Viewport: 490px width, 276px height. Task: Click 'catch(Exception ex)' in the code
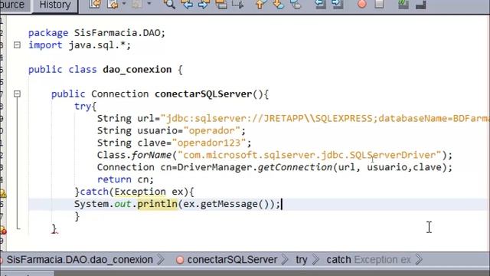tap(135, 192)
